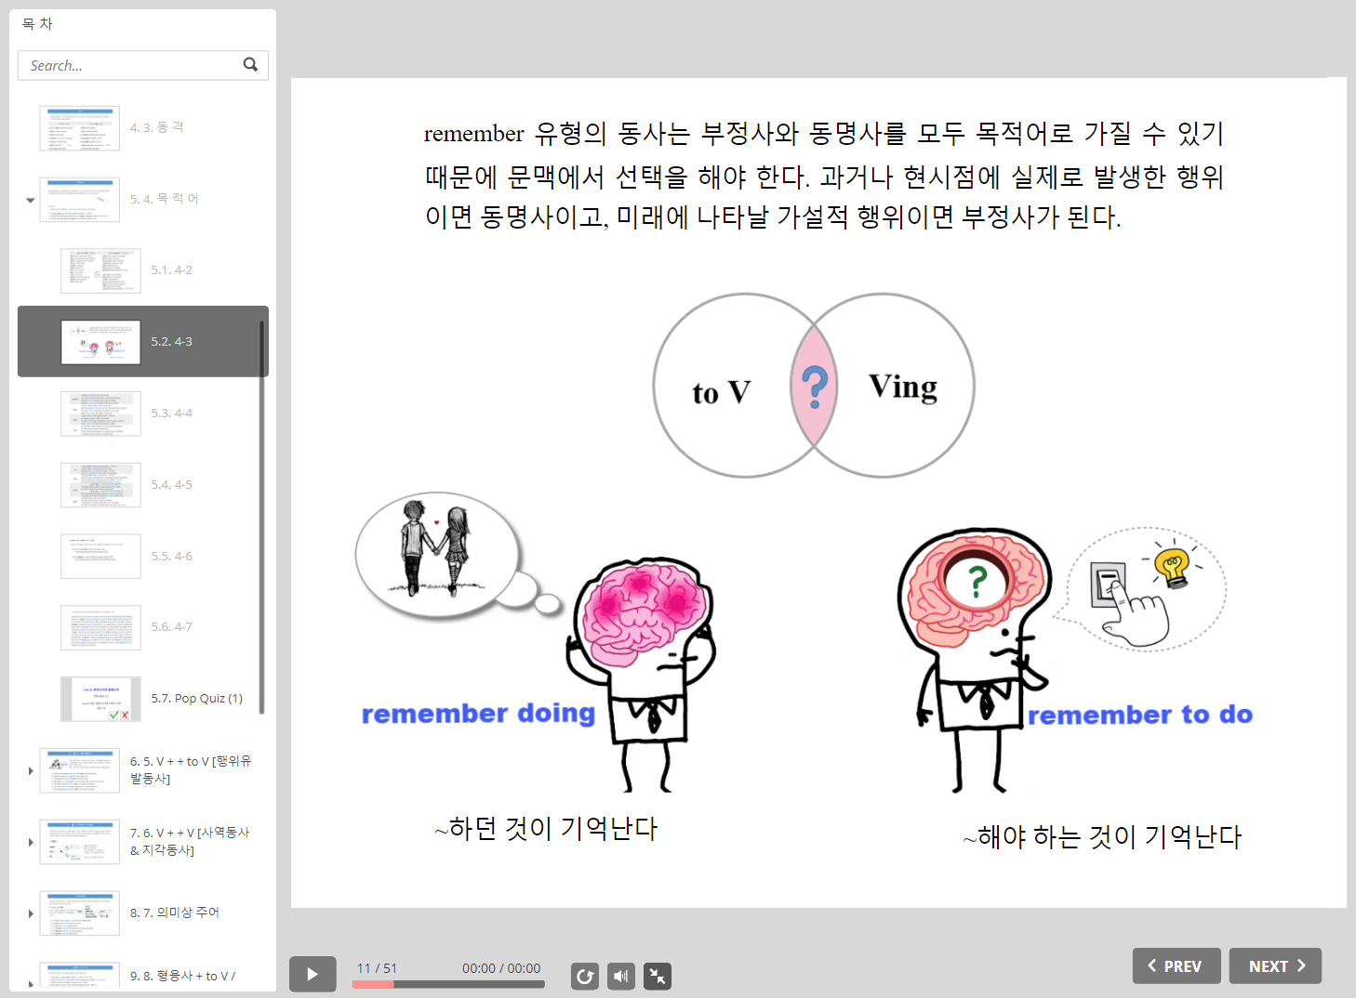Click thumbnail of slide 5.1. 4-2
This screenshot has width=1356, height=998.
pos(101,270)
